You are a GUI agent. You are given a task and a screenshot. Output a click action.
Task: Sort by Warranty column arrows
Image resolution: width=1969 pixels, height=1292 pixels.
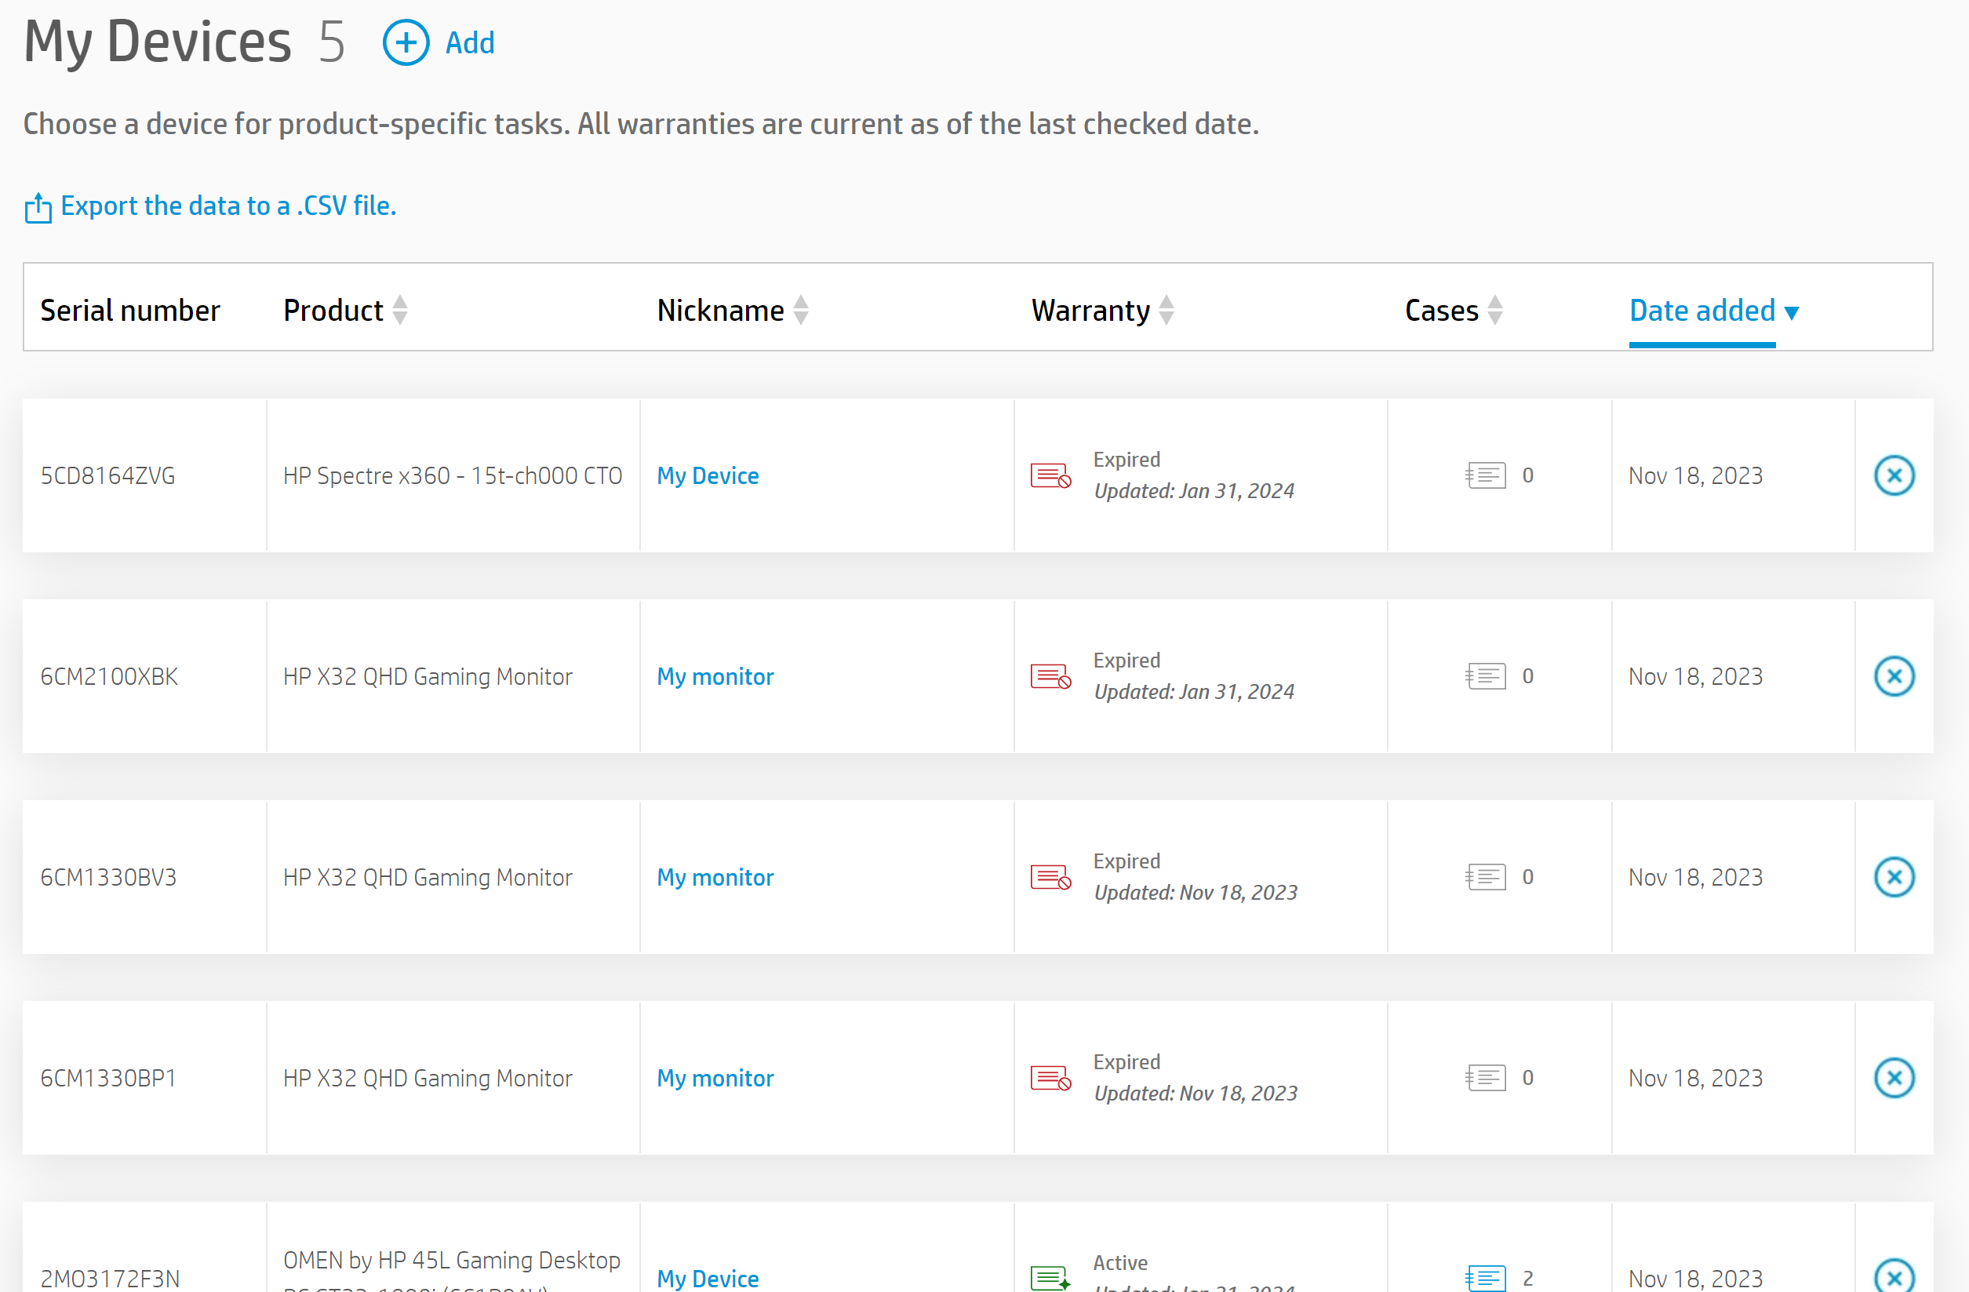[1166, 310]
